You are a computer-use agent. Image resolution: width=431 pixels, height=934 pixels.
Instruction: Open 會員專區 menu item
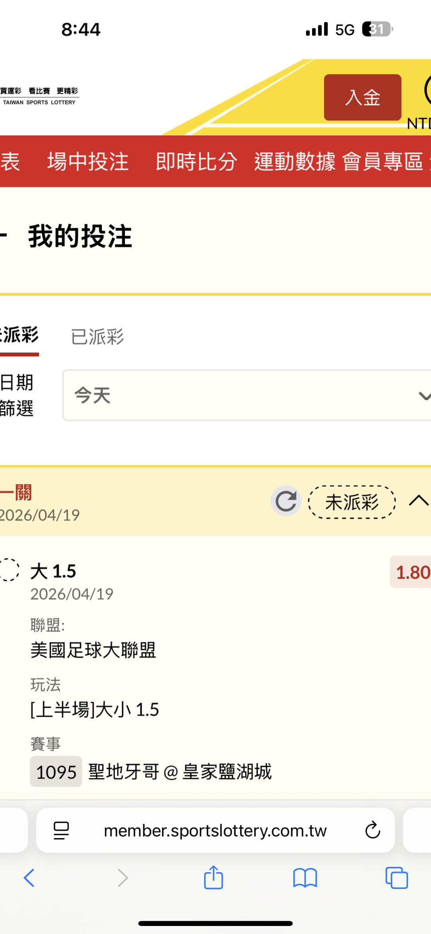tap(383, 162)
